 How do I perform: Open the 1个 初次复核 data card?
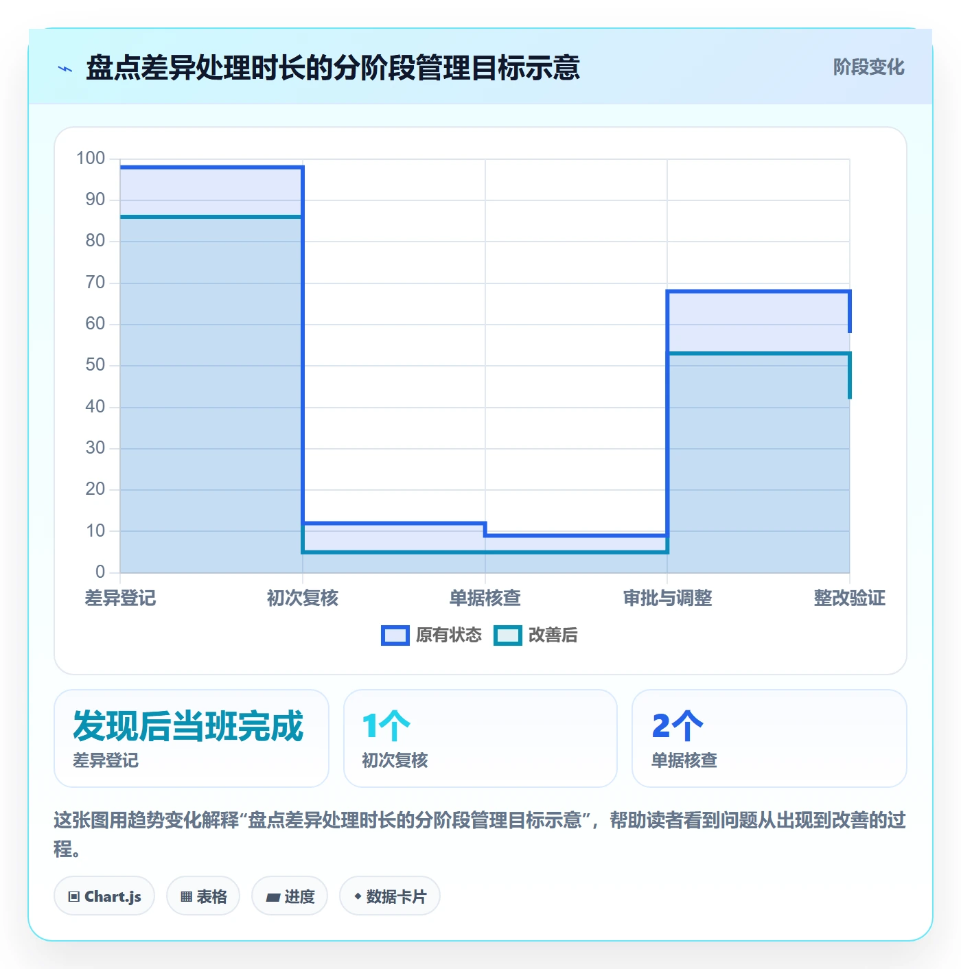pyautogui.click(x=480, y=738)
